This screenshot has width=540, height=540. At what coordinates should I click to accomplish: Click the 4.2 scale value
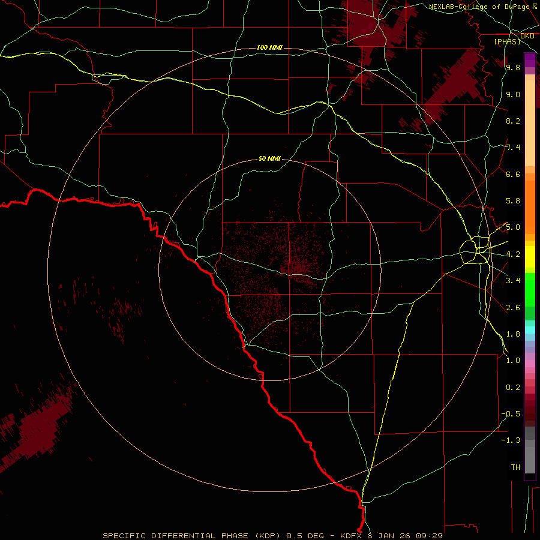point(513,254)
